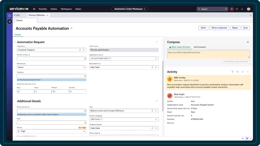Switch to split panel layout icon
Image resolution: width=260 pixels, height=146 pixels.
247,138
